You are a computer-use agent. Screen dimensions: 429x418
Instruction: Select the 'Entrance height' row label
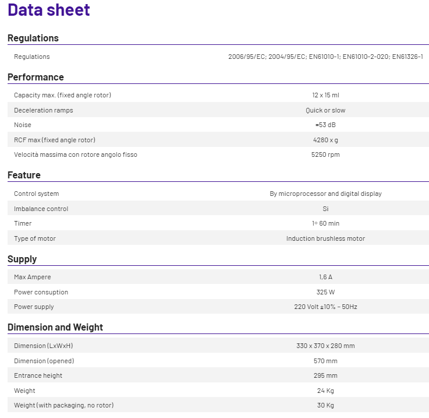pyautogui.click(x=38, y=376)
